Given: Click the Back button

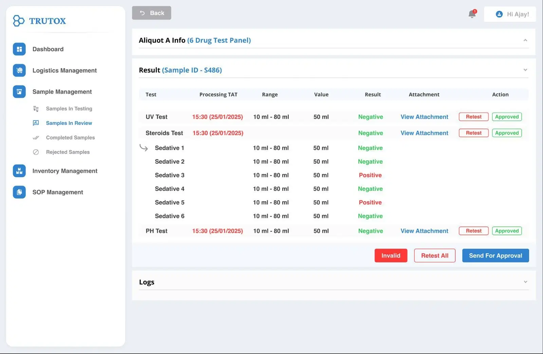Looking at the screenshot, I should click(x=151, y=13).
